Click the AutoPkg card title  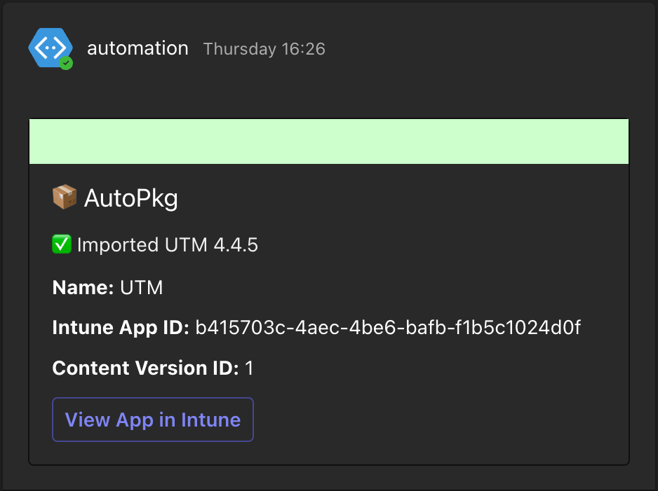click(115, 199)
